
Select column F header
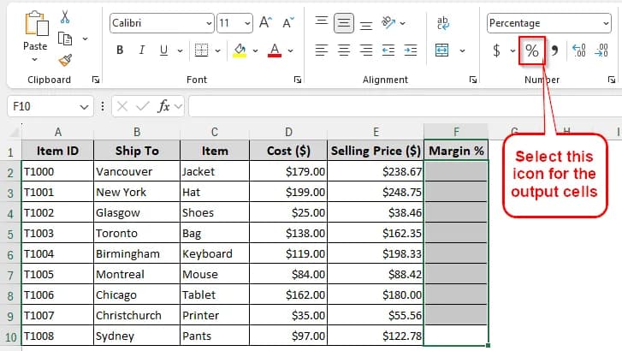tap(456, 132)
